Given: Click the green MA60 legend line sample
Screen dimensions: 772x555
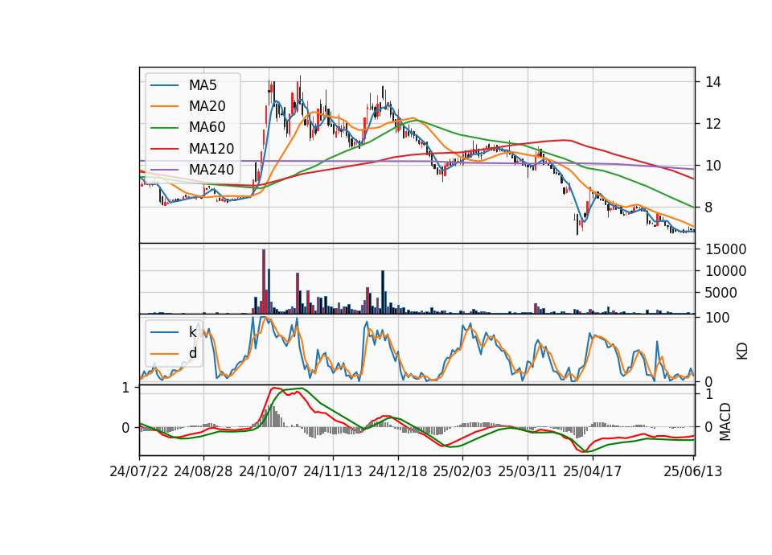Looking at the screenshot, I should 164,128.
